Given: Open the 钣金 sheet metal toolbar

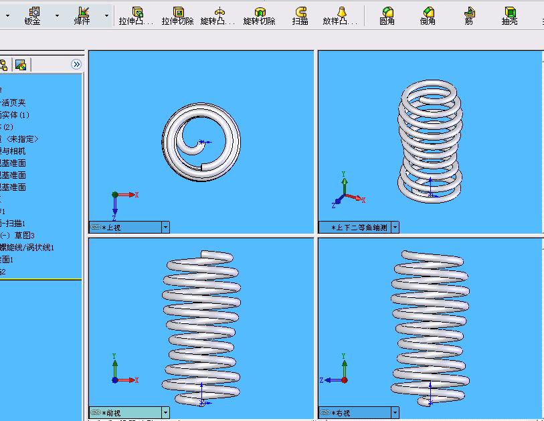Looking at the screenshot, I should 33,16.
